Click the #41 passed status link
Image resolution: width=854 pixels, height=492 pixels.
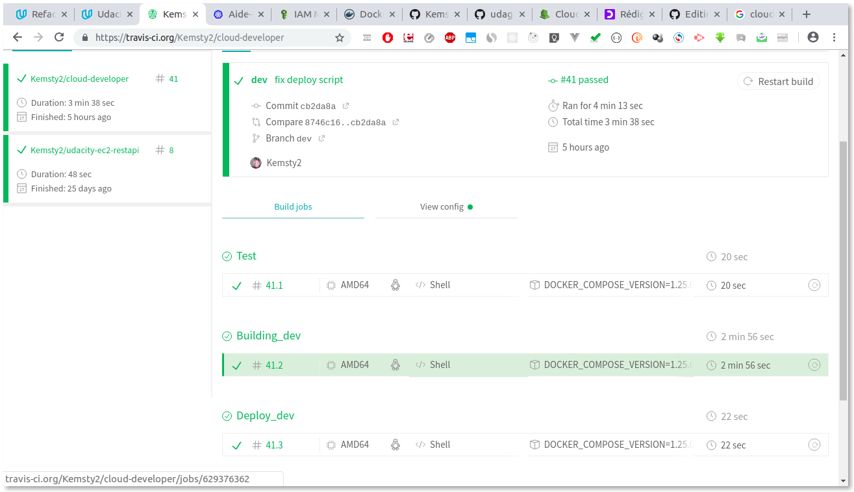[x=578, y=80]
